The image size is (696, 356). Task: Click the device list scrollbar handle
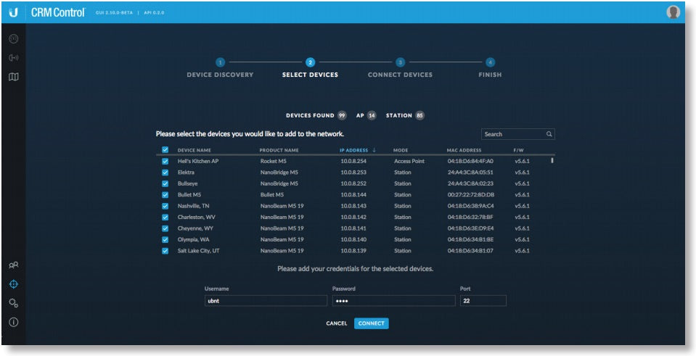click(x=552, y=160)
